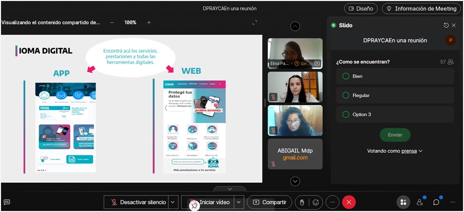Show next participants with the down arrow
464x212 pixels.
[x=295, y=181]
